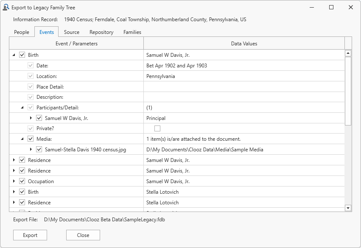Viewport: 361px width, 248px height.
Task: Expand the Stella Lotovich Birth event
Action: coord(14,192)
